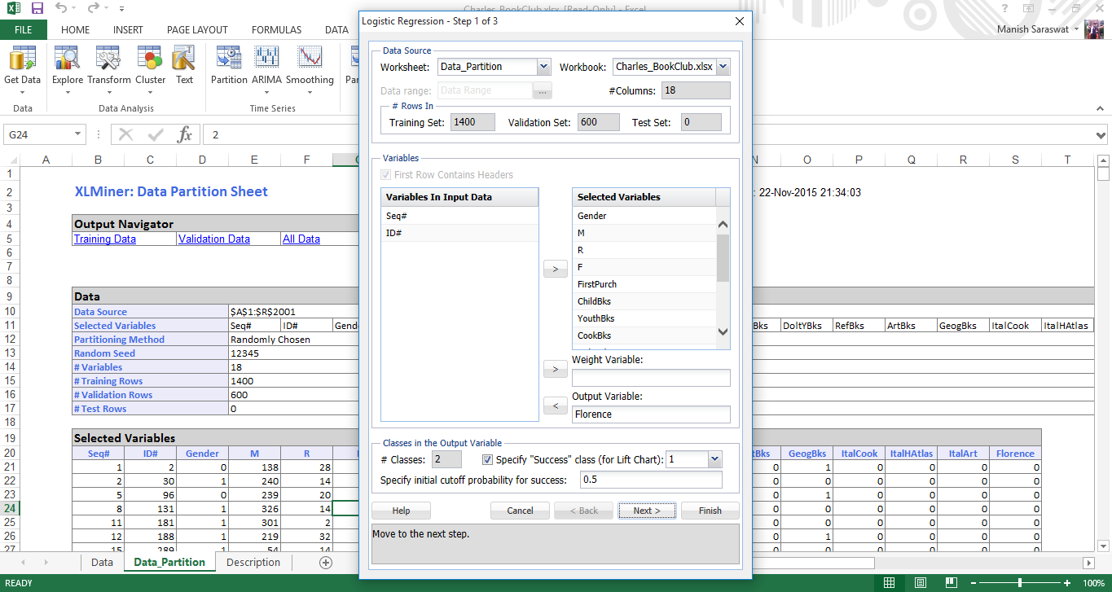Viewport: 1112px width, 592px height.
Task: Open the Success class value dropdown
Action: pos(714,459)
